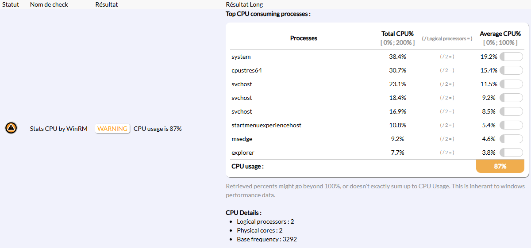Click the Processes table header
The width and height of the screenshot is (531, 248).
click(x=304, y=38)
